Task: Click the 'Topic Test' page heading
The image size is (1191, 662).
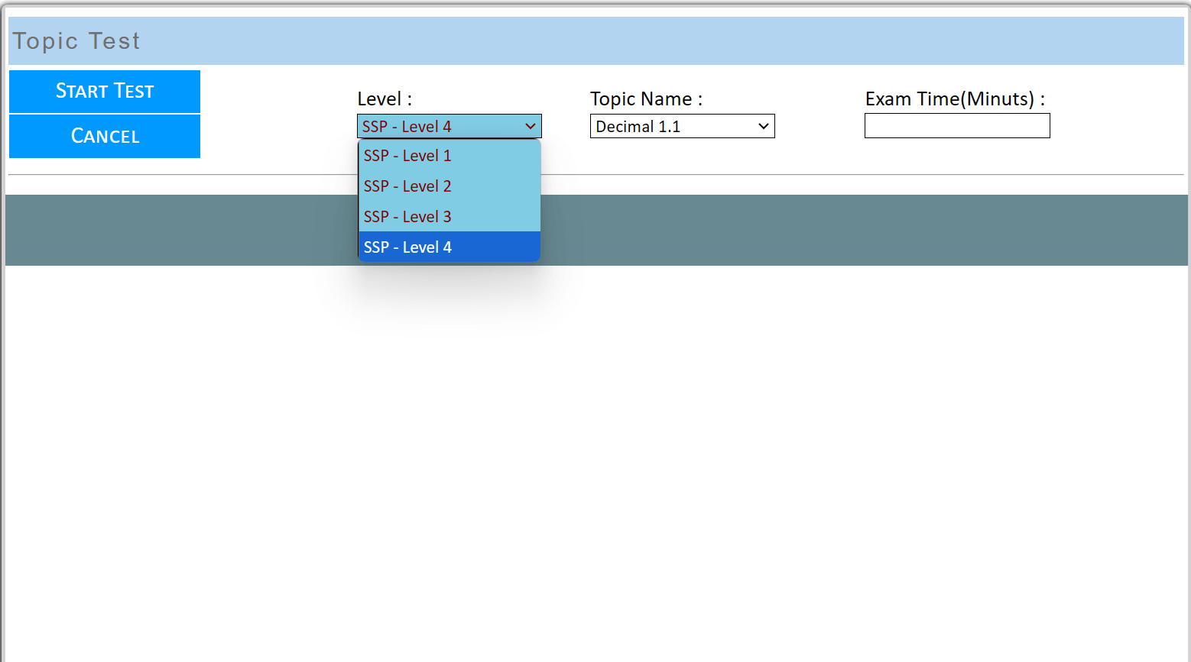Action: pos(76,41)
